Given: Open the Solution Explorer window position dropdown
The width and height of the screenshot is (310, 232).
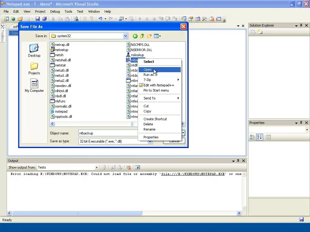Looking at the screenshot, I should [296, 26].
